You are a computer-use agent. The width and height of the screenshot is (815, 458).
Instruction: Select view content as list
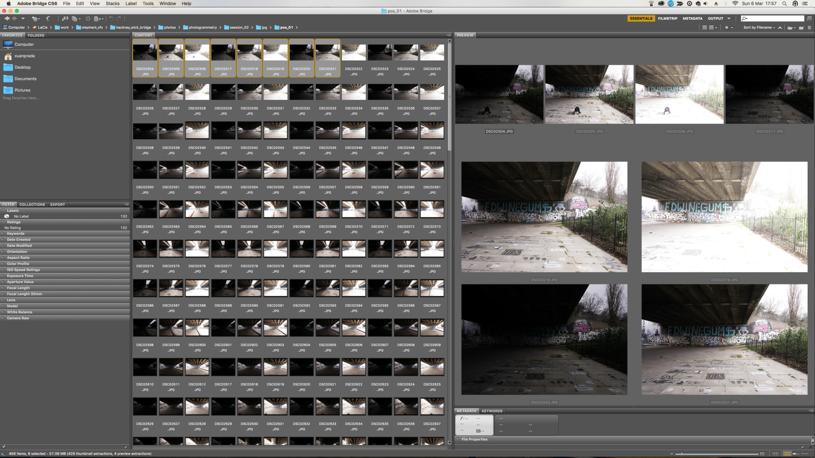(805, 454)
